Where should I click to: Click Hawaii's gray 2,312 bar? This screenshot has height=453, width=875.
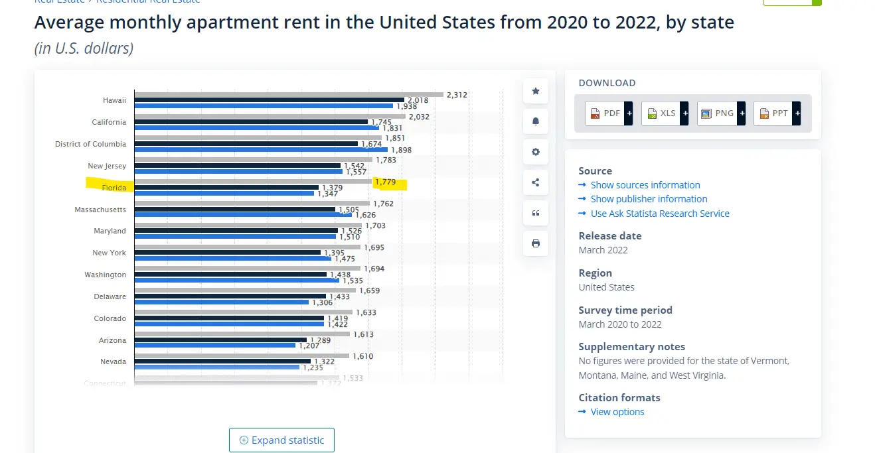(x=289, y=95)
